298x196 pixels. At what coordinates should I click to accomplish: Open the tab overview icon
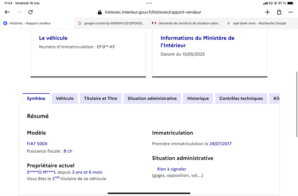coord(279,12)
